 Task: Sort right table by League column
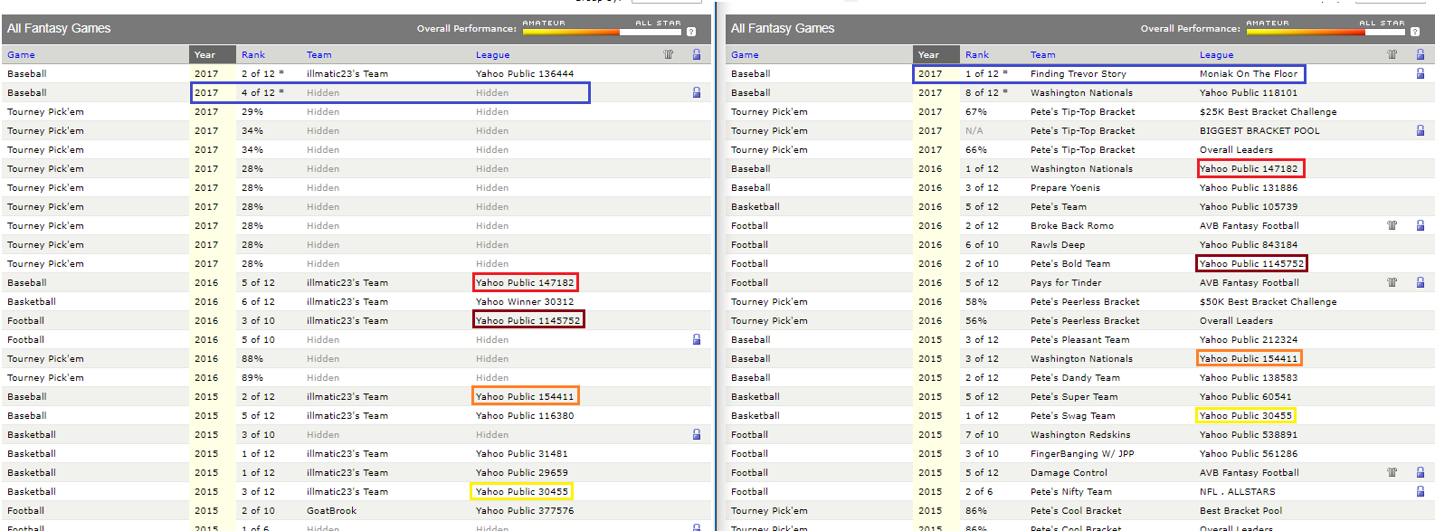1217,55
